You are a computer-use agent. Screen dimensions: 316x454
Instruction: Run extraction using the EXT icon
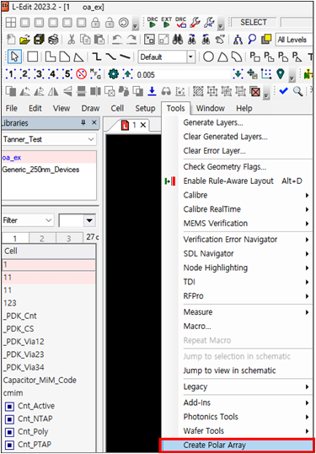pos(167,22)
